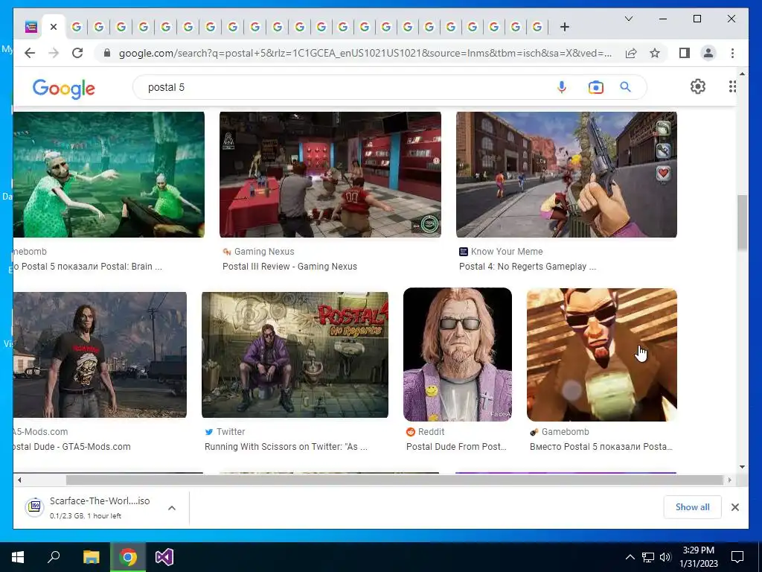
Task: Open Running With Scissors on Twitter link
Action: [x=286, y=447]
